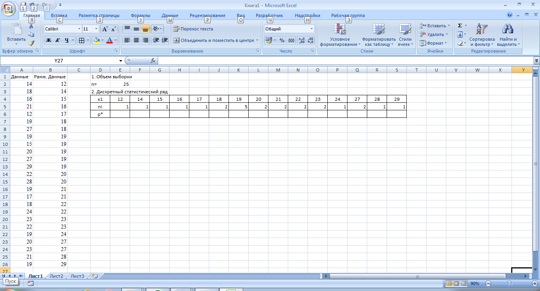Viewport: 540px width, 291px height.
Task: Open Условное форматирование dropdown
Action: 340,35
